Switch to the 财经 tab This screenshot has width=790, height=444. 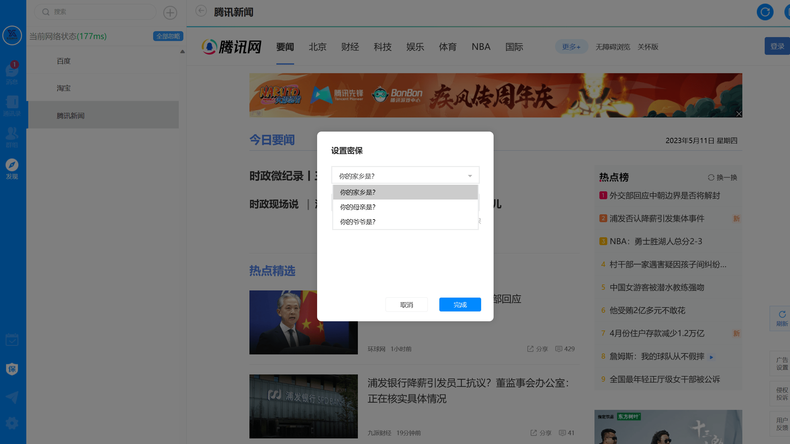pyautogui.click(x=350, y=47)
